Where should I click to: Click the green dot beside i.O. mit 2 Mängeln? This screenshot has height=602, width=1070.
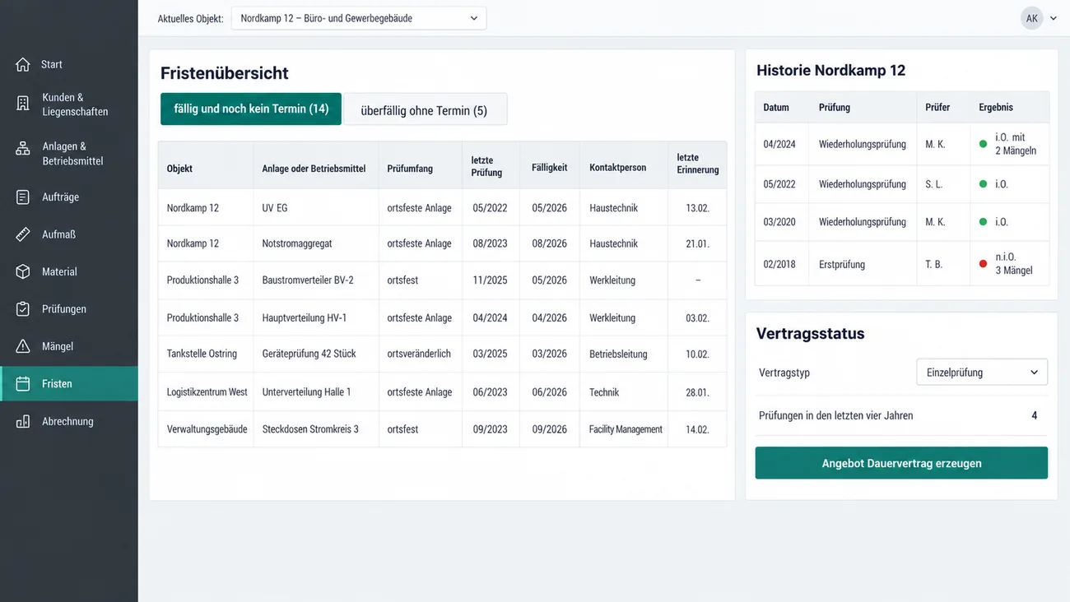point(983,144)
